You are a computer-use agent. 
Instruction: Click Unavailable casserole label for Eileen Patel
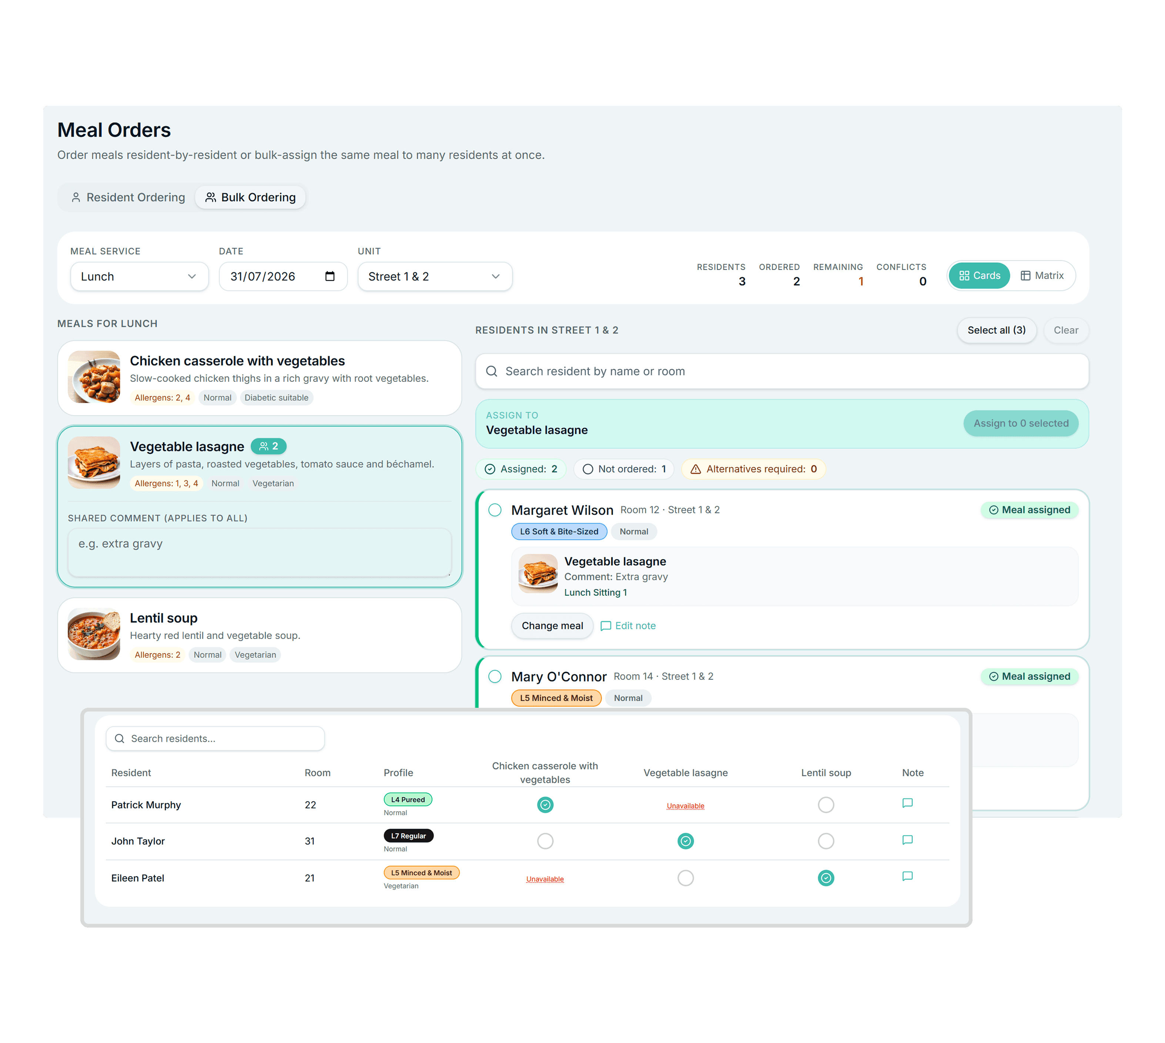pos(545,879)
